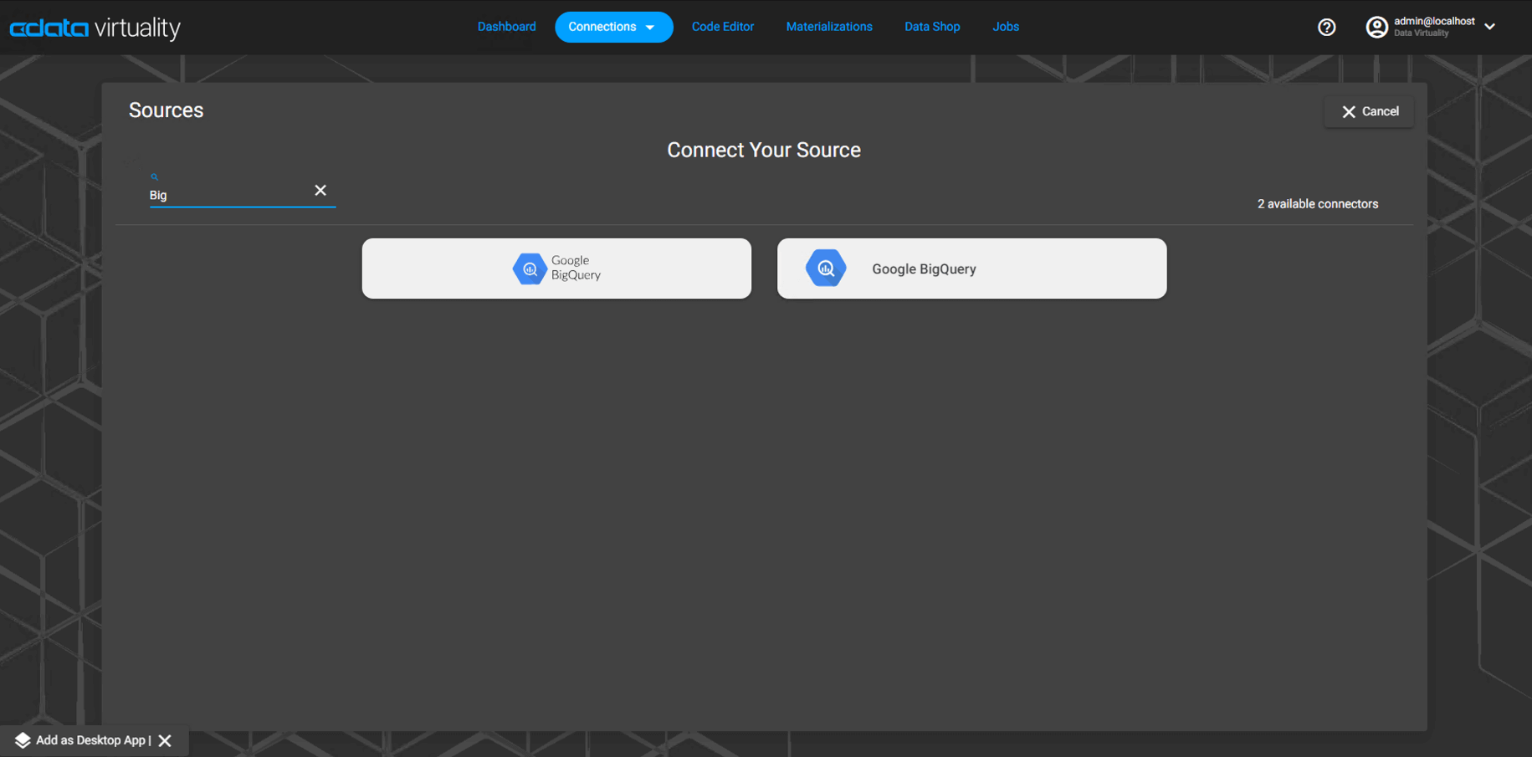Screen dimensions: 1532x757
Task: Expand the Connections dropdown arrow
Action: (650, 28)
